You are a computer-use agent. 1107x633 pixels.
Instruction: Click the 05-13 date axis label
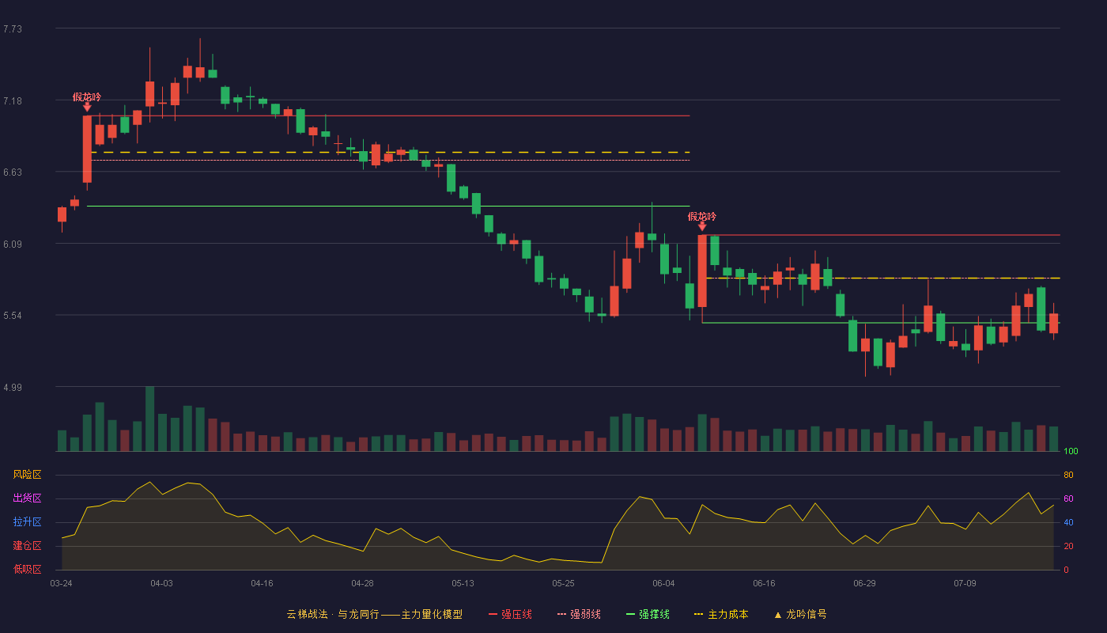point(463,583)
